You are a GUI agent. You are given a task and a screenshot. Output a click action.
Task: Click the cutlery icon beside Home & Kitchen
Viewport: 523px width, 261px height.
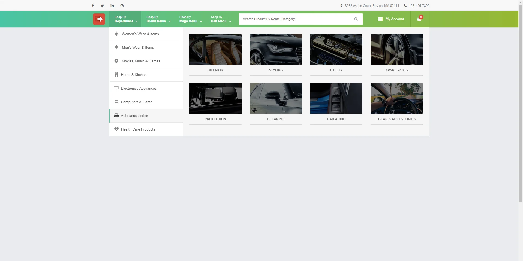tap(116, 75)
